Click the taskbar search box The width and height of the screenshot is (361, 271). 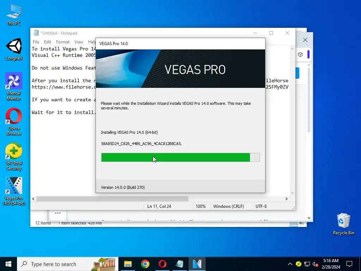point(68,264)
